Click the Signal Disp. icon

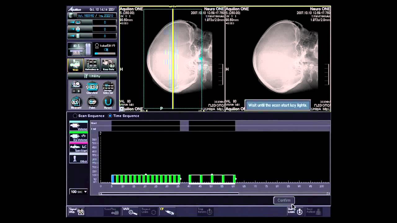point(76,211)
